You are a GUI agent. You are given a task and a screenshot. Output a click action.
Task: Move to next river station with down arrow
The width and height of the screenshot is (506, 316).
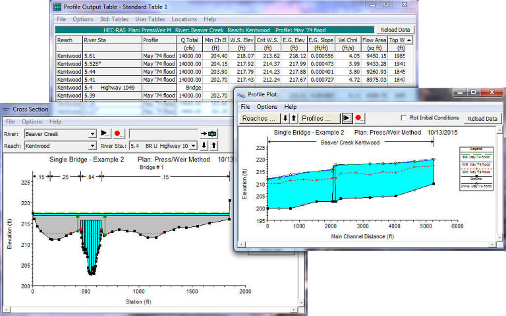[x=204, y=146]
